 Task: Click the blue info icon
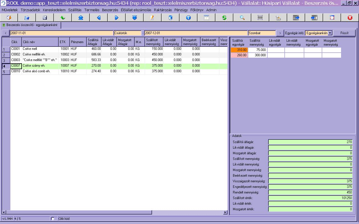point(188,18)
